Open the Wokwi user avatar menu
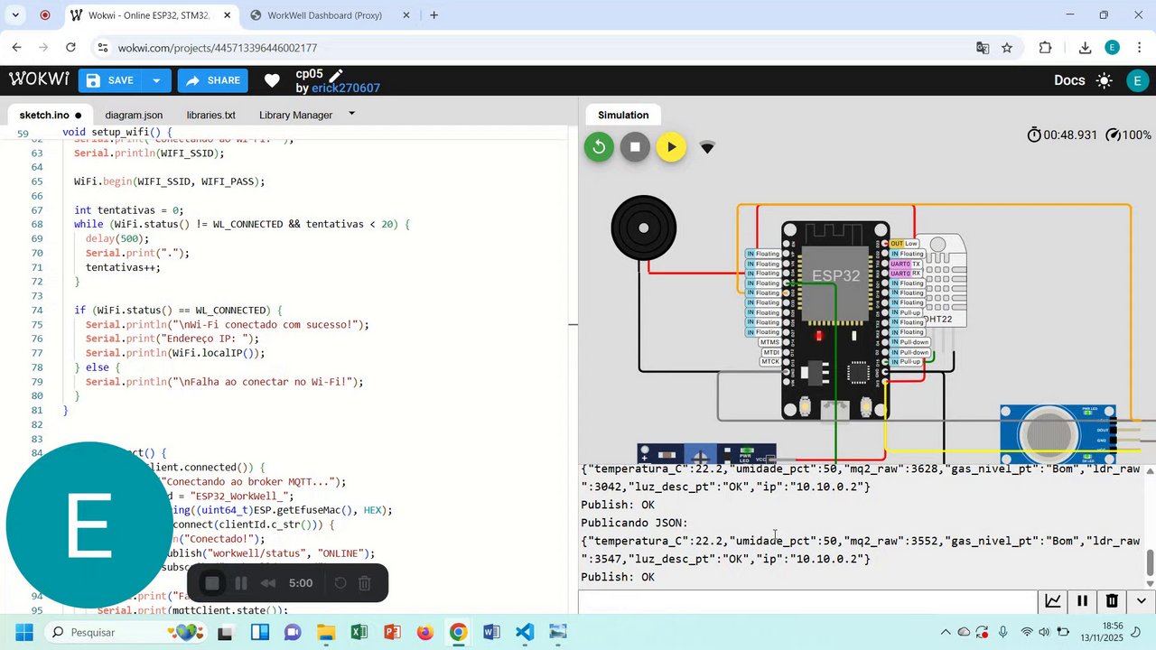Image resolution: width=1156 pixels, height=650 pixels. [1138, 80]
